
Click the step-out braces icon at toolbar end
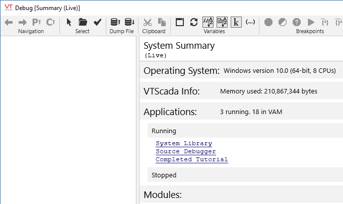click(x=338, y=22)
